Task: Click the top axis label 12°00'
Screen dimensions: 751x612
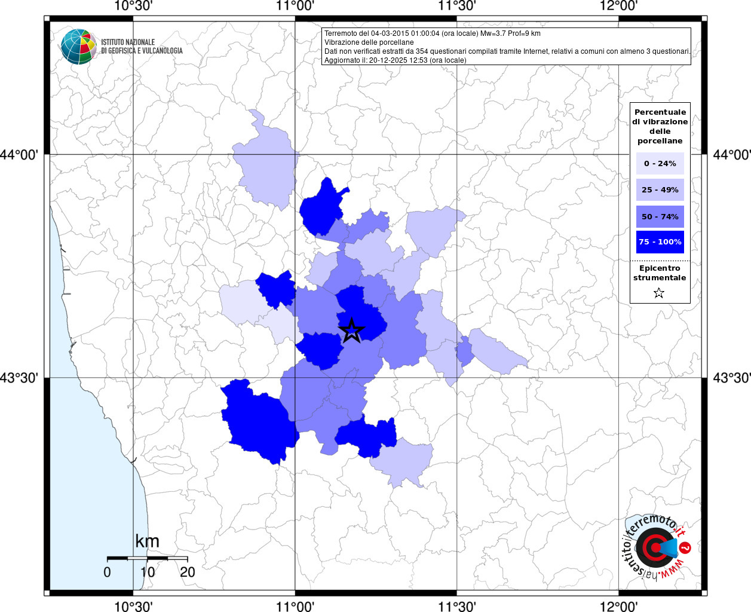Action: 618,6
